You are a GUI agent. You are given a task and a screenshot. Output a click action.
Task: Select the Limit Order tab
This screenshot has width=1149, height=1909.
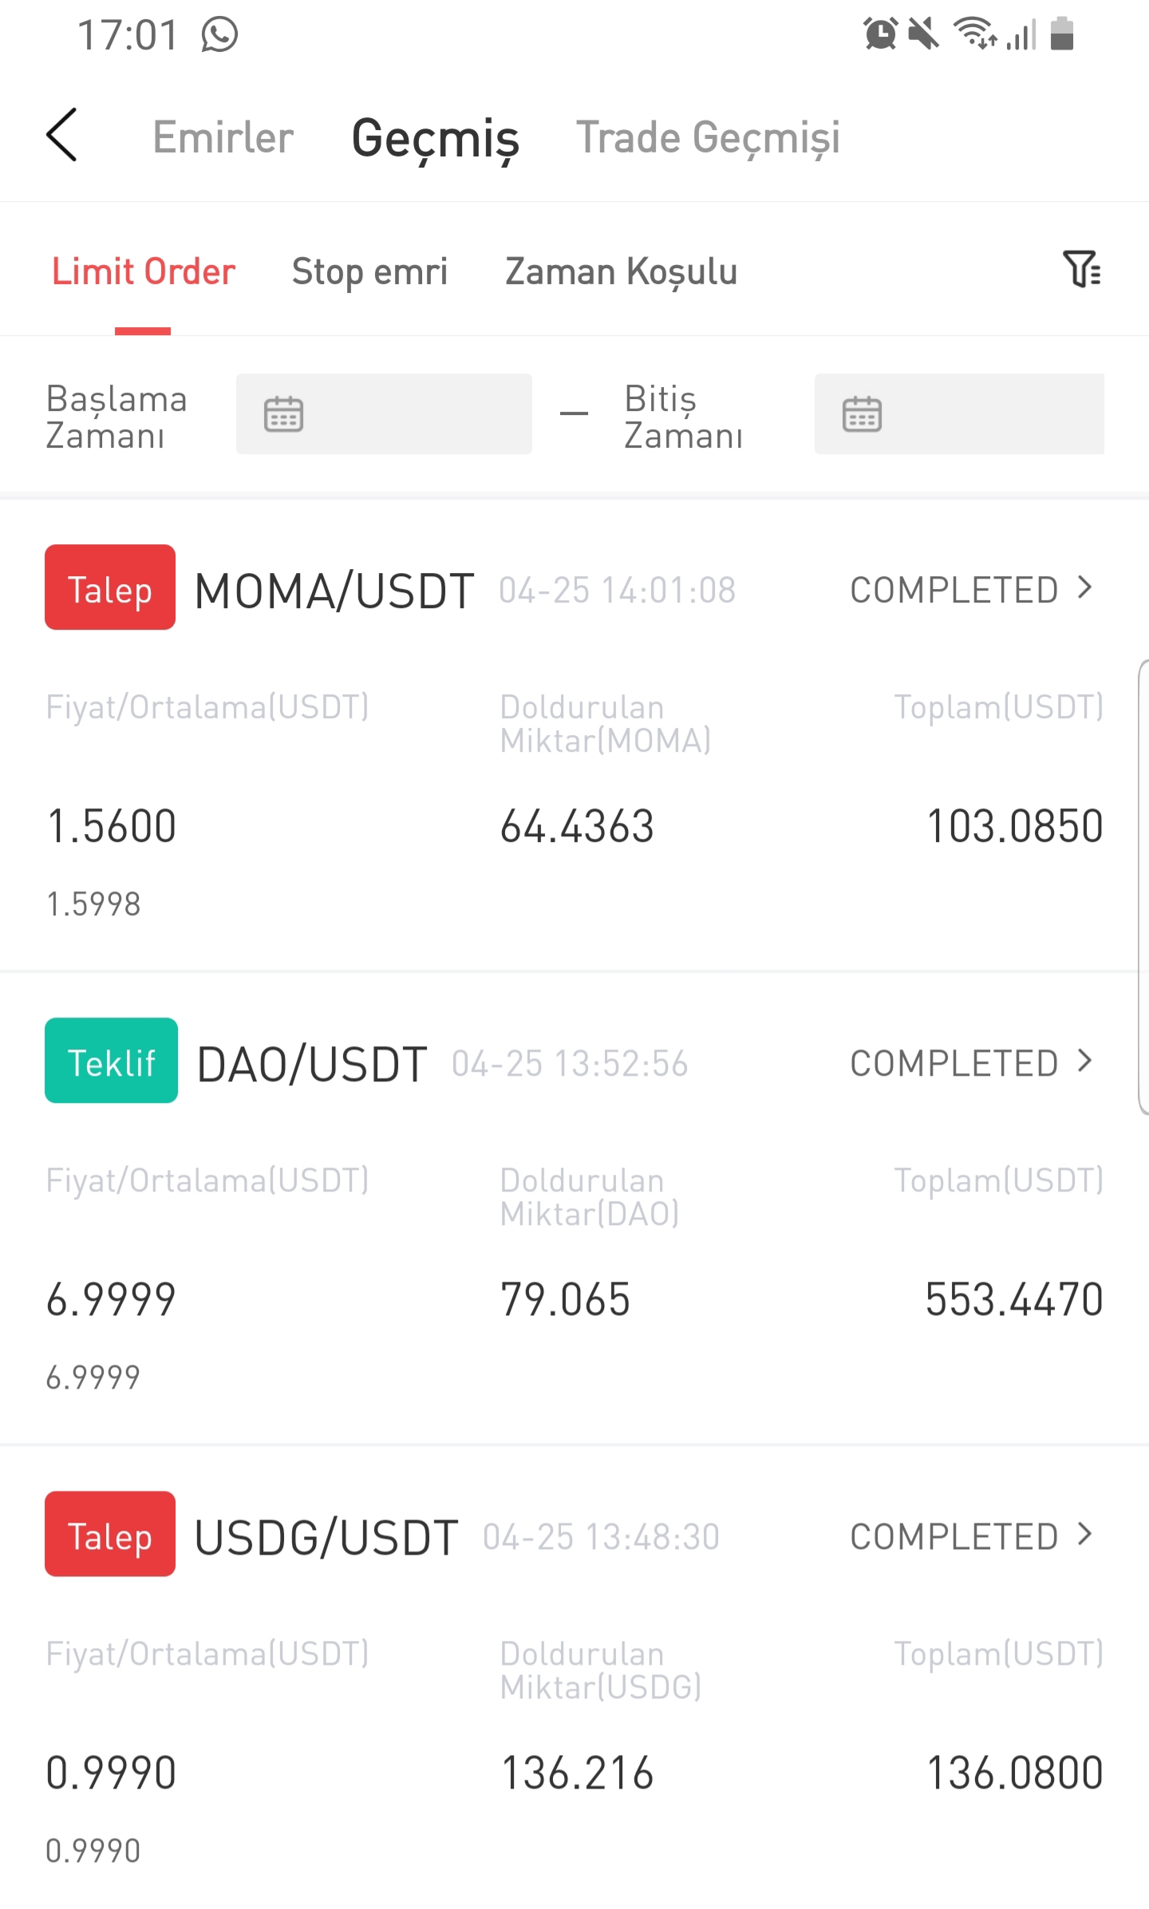point(144,272)
